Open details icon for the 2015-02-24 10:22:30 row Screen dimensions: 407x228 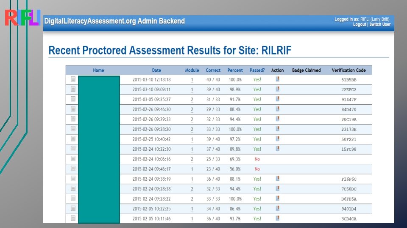(73, 149)
